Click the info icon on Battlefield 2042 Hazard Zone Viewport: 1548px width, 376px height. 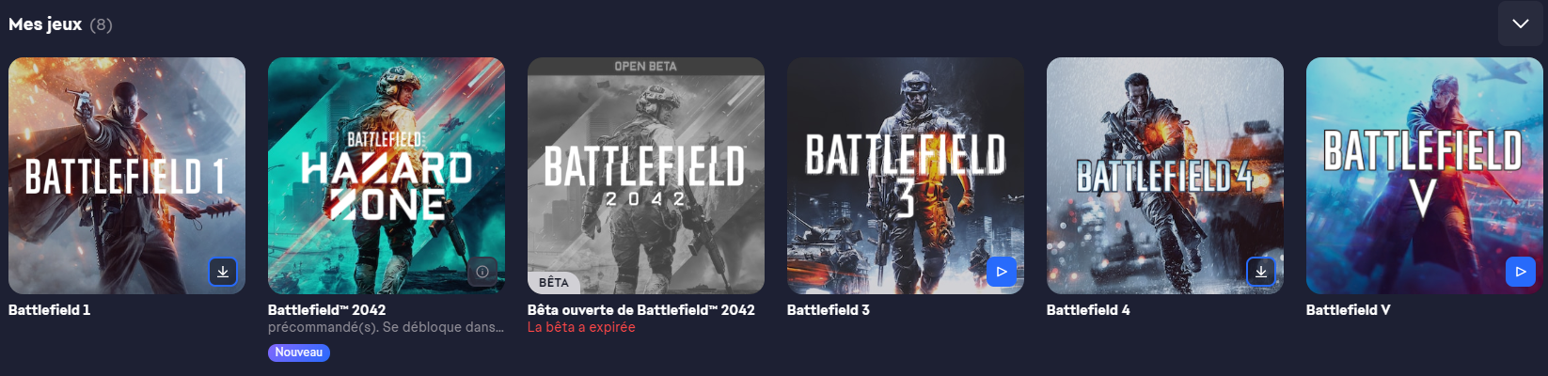coord(482,272)
